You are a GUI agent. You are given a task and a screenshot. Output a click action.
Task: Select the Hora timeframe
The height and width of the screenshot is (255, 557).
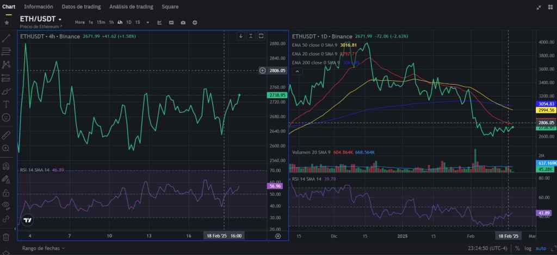point(80,22)
